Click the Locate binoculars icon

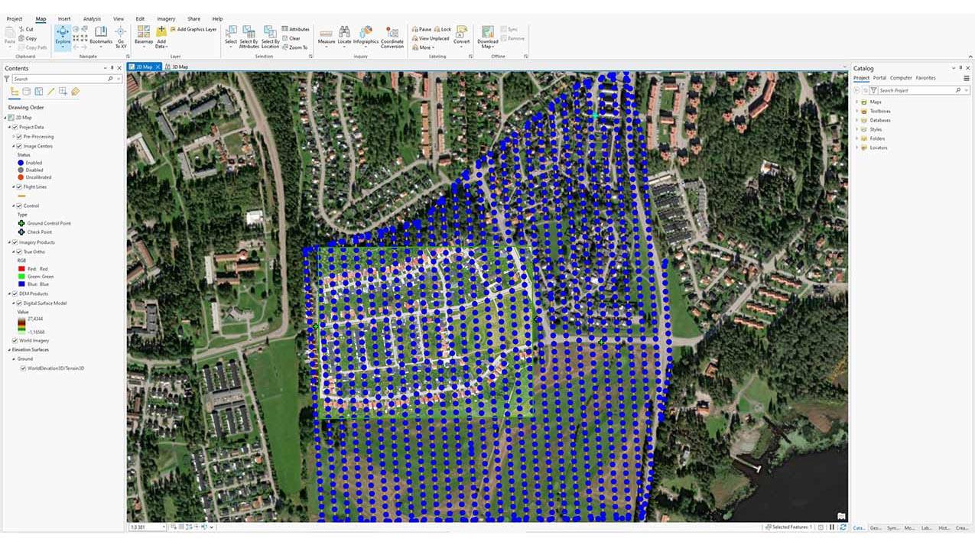click(x=345, y=33)
